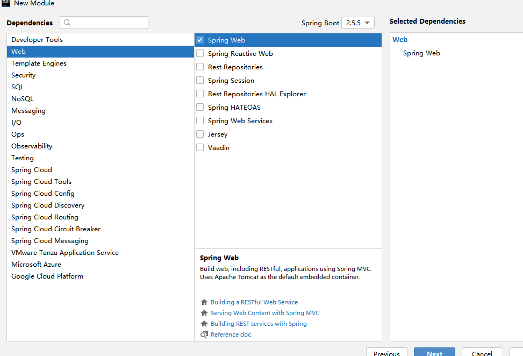The image size is (523, 356).
Task: Click home icon beside Building REST services
Action: click(204, 324)
